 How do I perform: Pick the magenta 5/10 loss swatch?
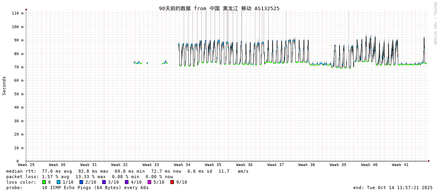149,182
